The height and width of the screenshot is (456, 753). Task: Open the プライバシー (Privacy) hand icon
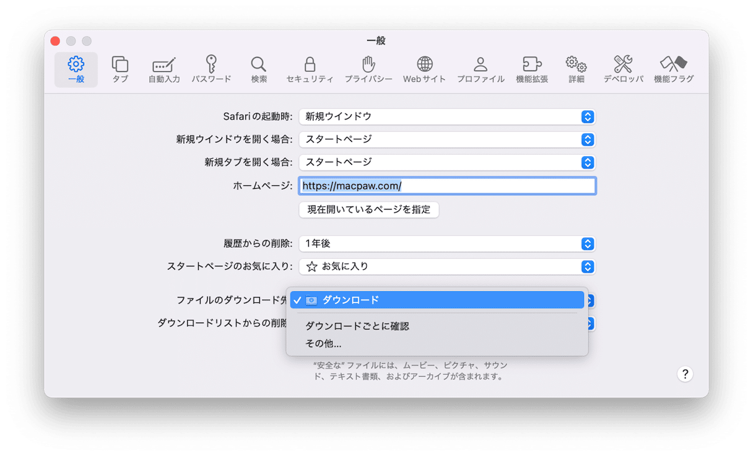click(x=368, y=69)
